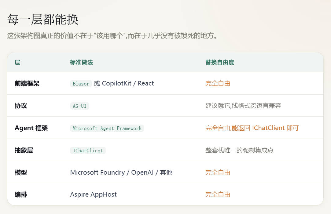The height and width of the screenshot is (214, 331).
Task: Click the text "或 CopilotKit / React"
Action: 124,83
